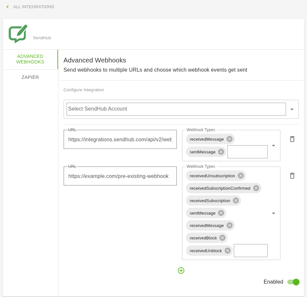
Task: Switch to the Zapier tab
Action: 31,77
